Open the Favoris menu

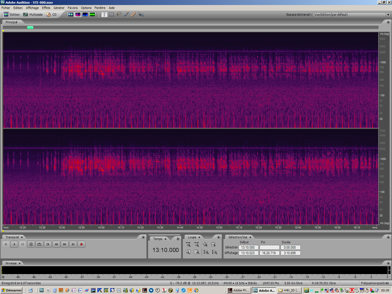[x=73, y=8]
